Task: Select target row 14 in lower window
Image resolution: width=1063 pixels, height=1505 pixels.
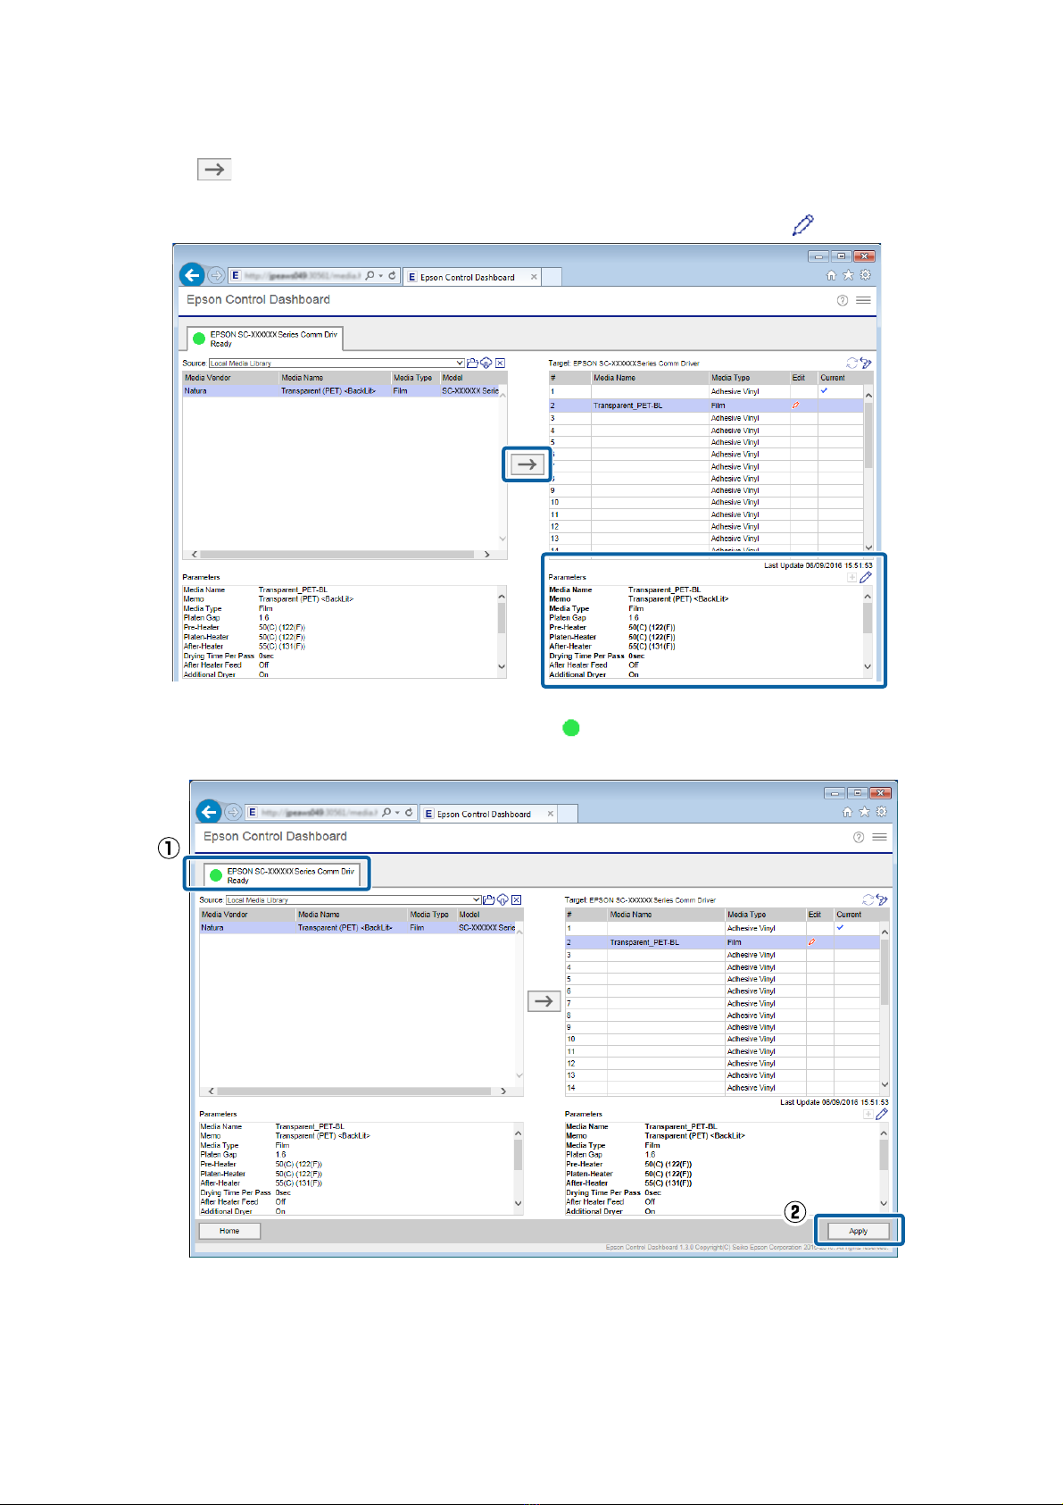Action: pos(722,1088)
